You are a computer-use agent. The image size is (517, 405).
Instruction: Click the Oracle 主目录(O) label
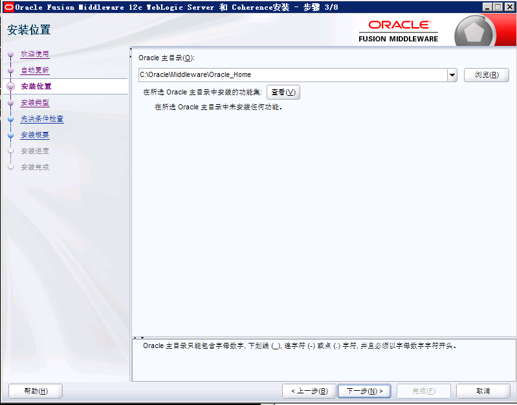coord(166,58)
